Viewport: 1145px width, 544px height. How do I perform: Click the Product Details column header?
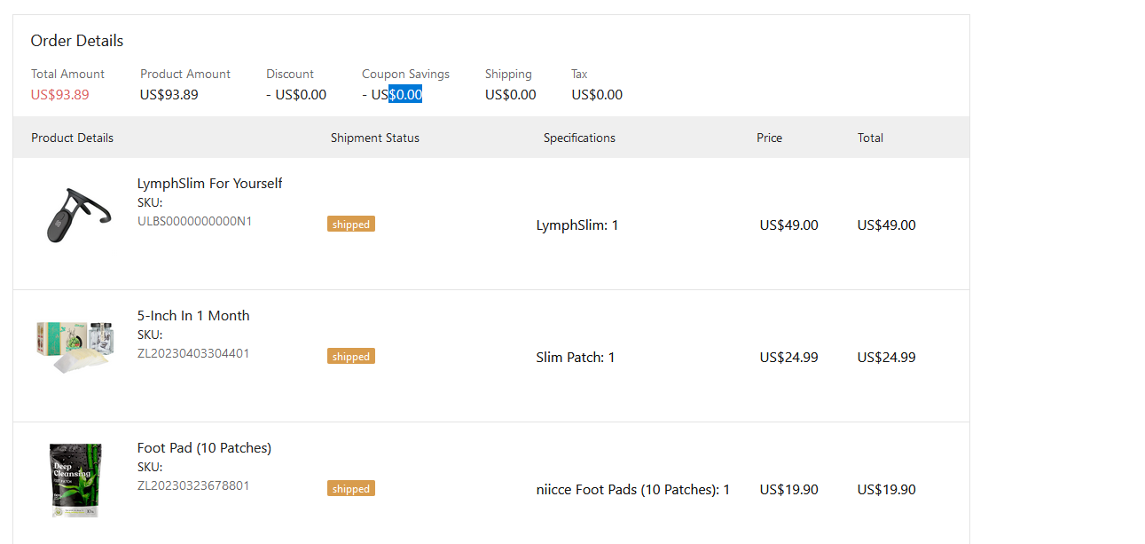pos(72,138)
